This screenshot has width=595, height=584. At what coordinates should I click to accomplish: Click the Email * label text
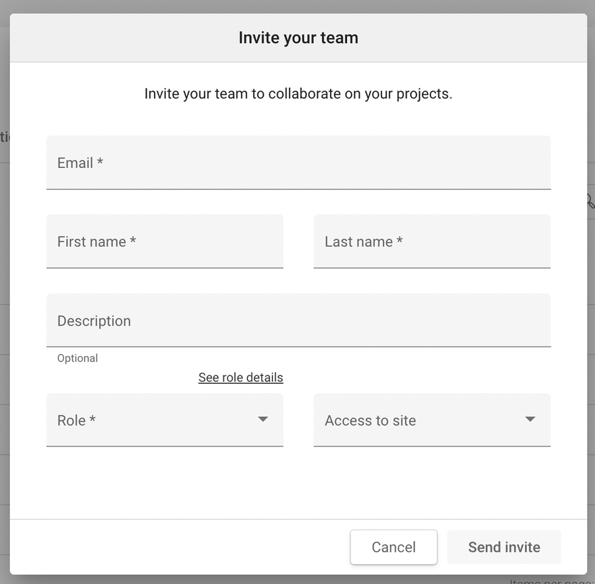click(x=80, y=163)
